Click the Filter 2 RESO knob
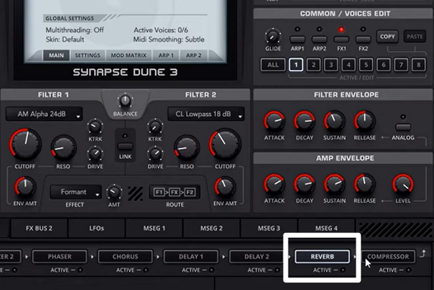The width and height of the screenshot is (434, 290). click(x=187, y=148)
